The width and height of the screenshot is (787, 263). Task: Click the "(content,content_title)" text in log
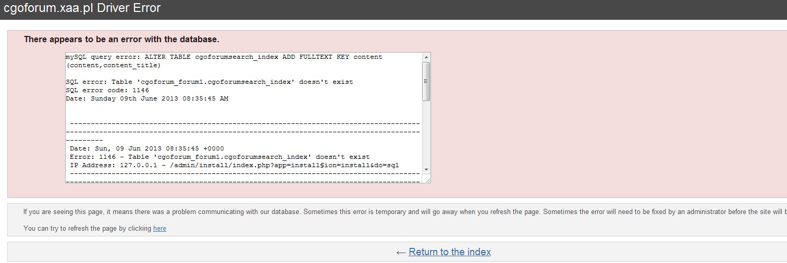point(113,65)
